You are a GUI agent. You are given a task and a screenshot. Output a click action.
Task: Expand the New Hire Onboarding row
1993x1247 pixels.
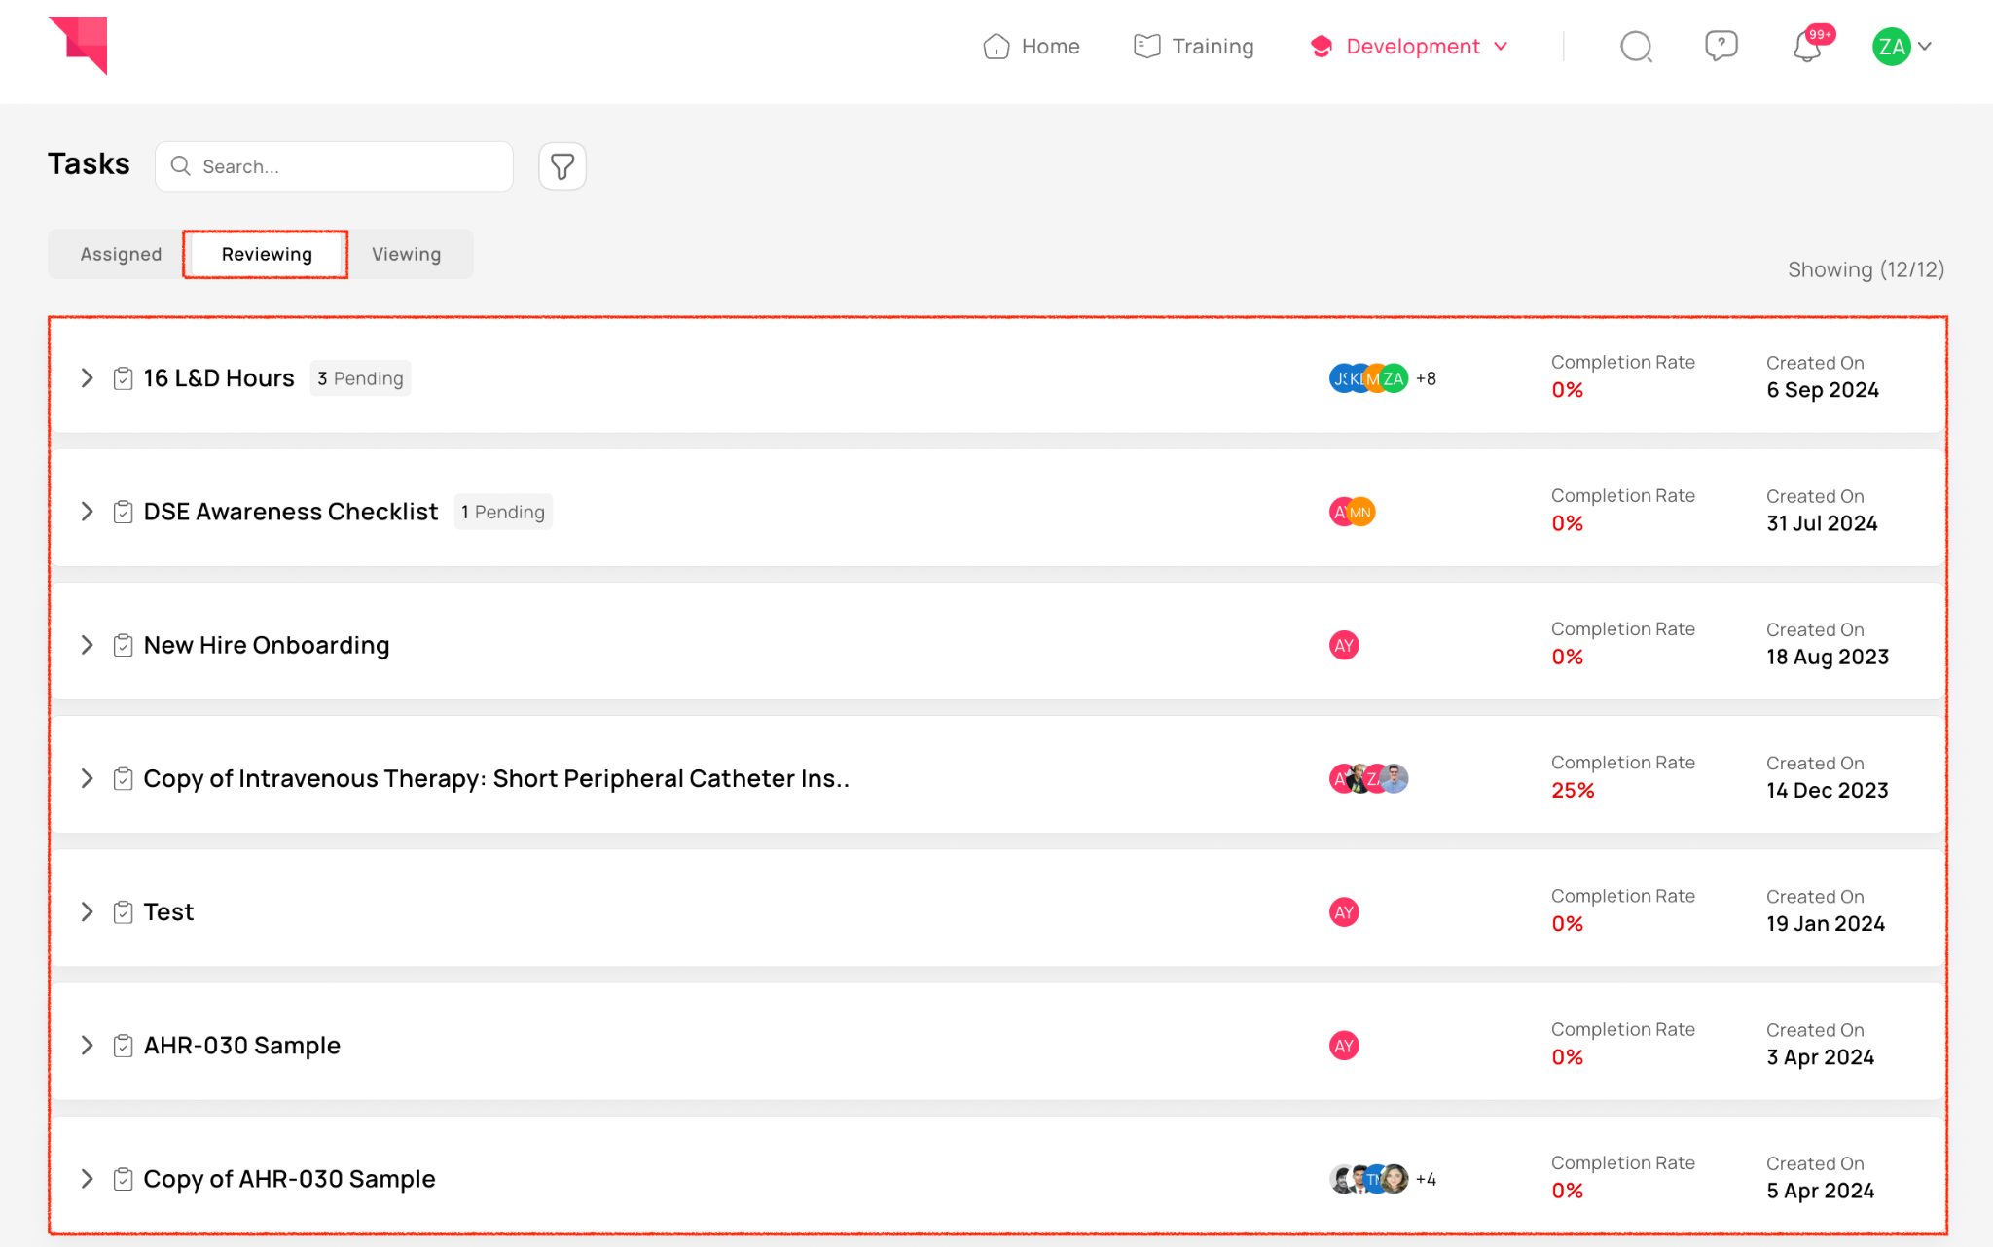point(87,645)
